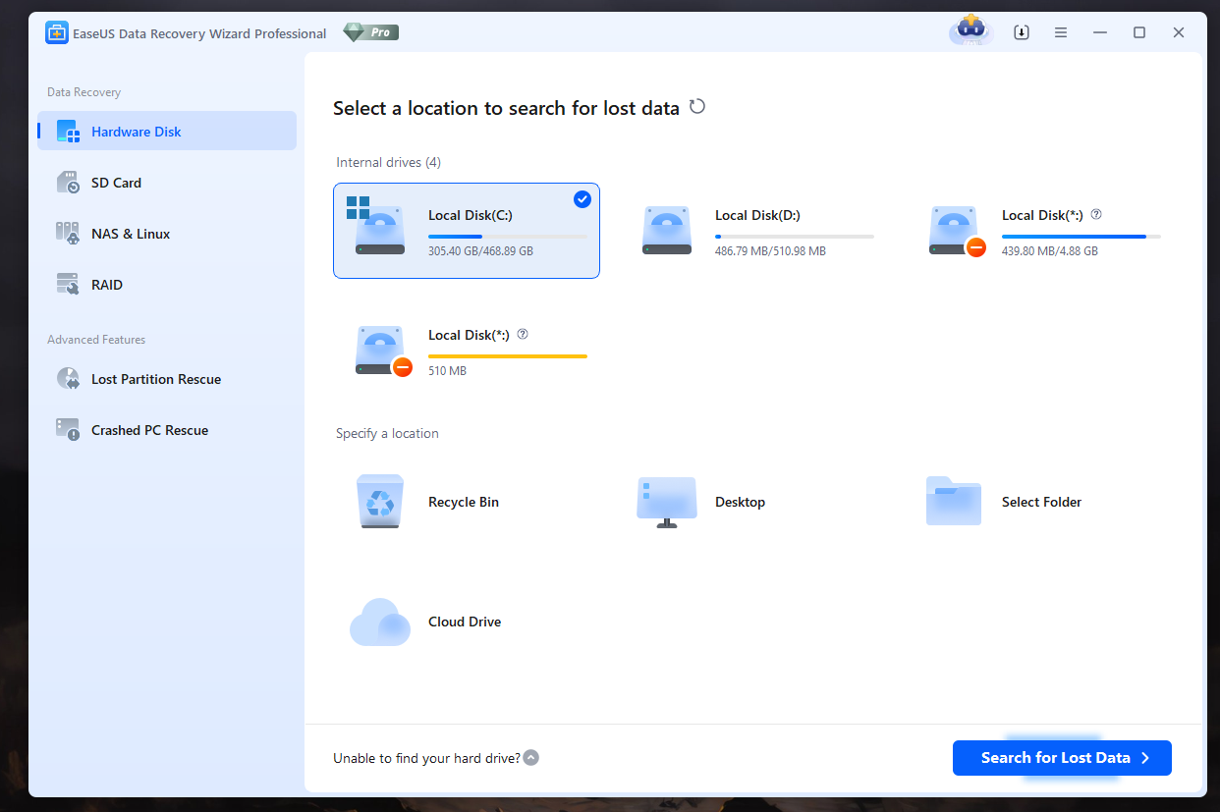Click the '305.40 GB/468.89 GB' size text
This screenshot has height=812, width=1220.
(x=480, y=251)
